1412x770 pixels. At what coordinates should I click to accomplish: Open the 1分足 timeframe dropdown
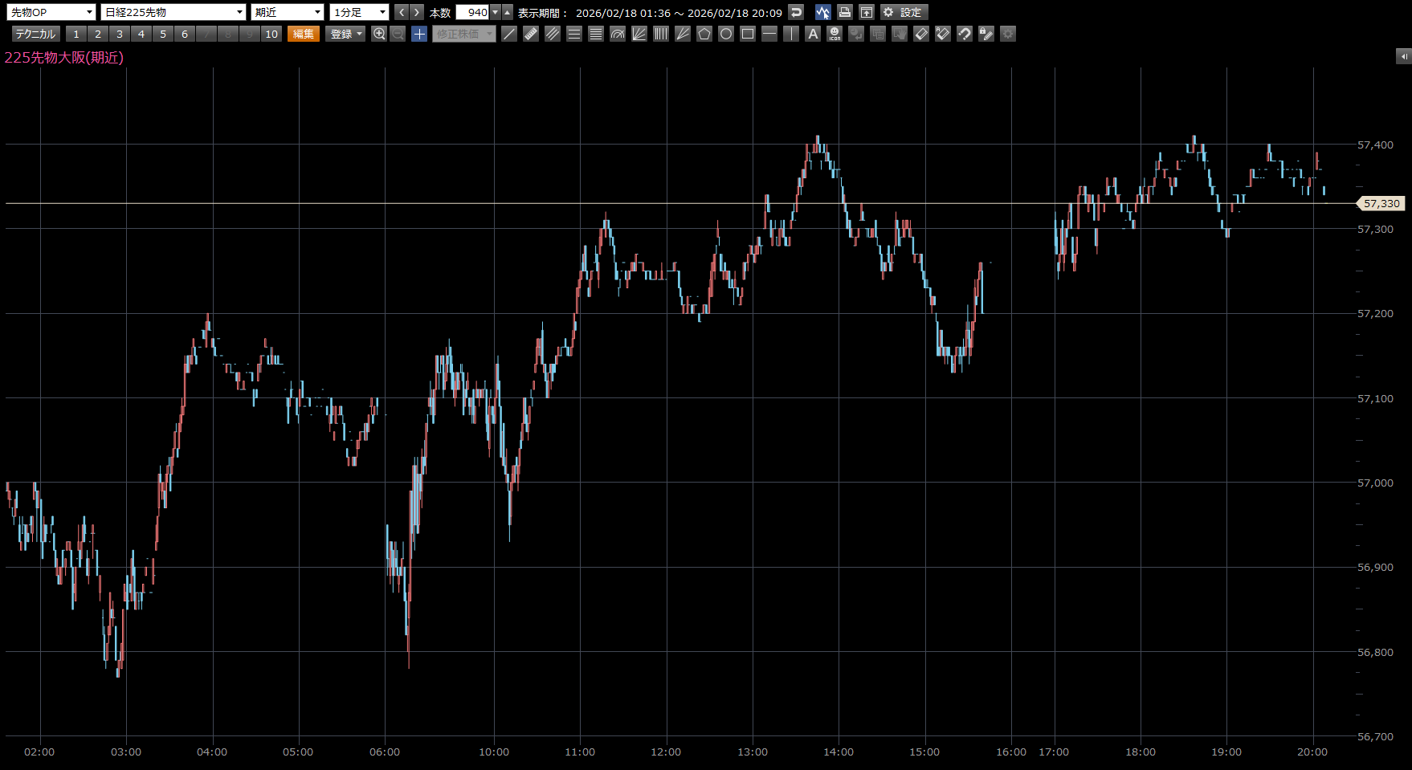pyautogui.click(x=359, y=12)
